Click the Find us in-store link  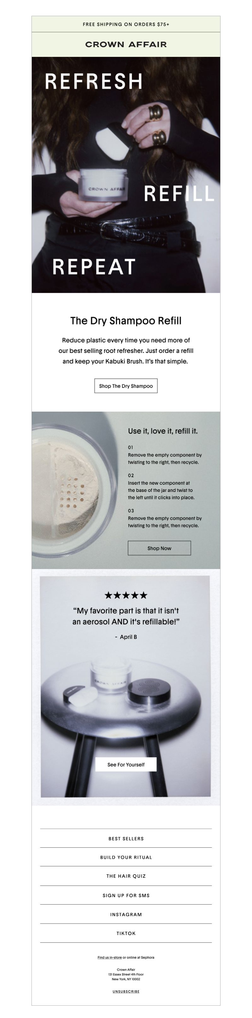tap(110, 958)
